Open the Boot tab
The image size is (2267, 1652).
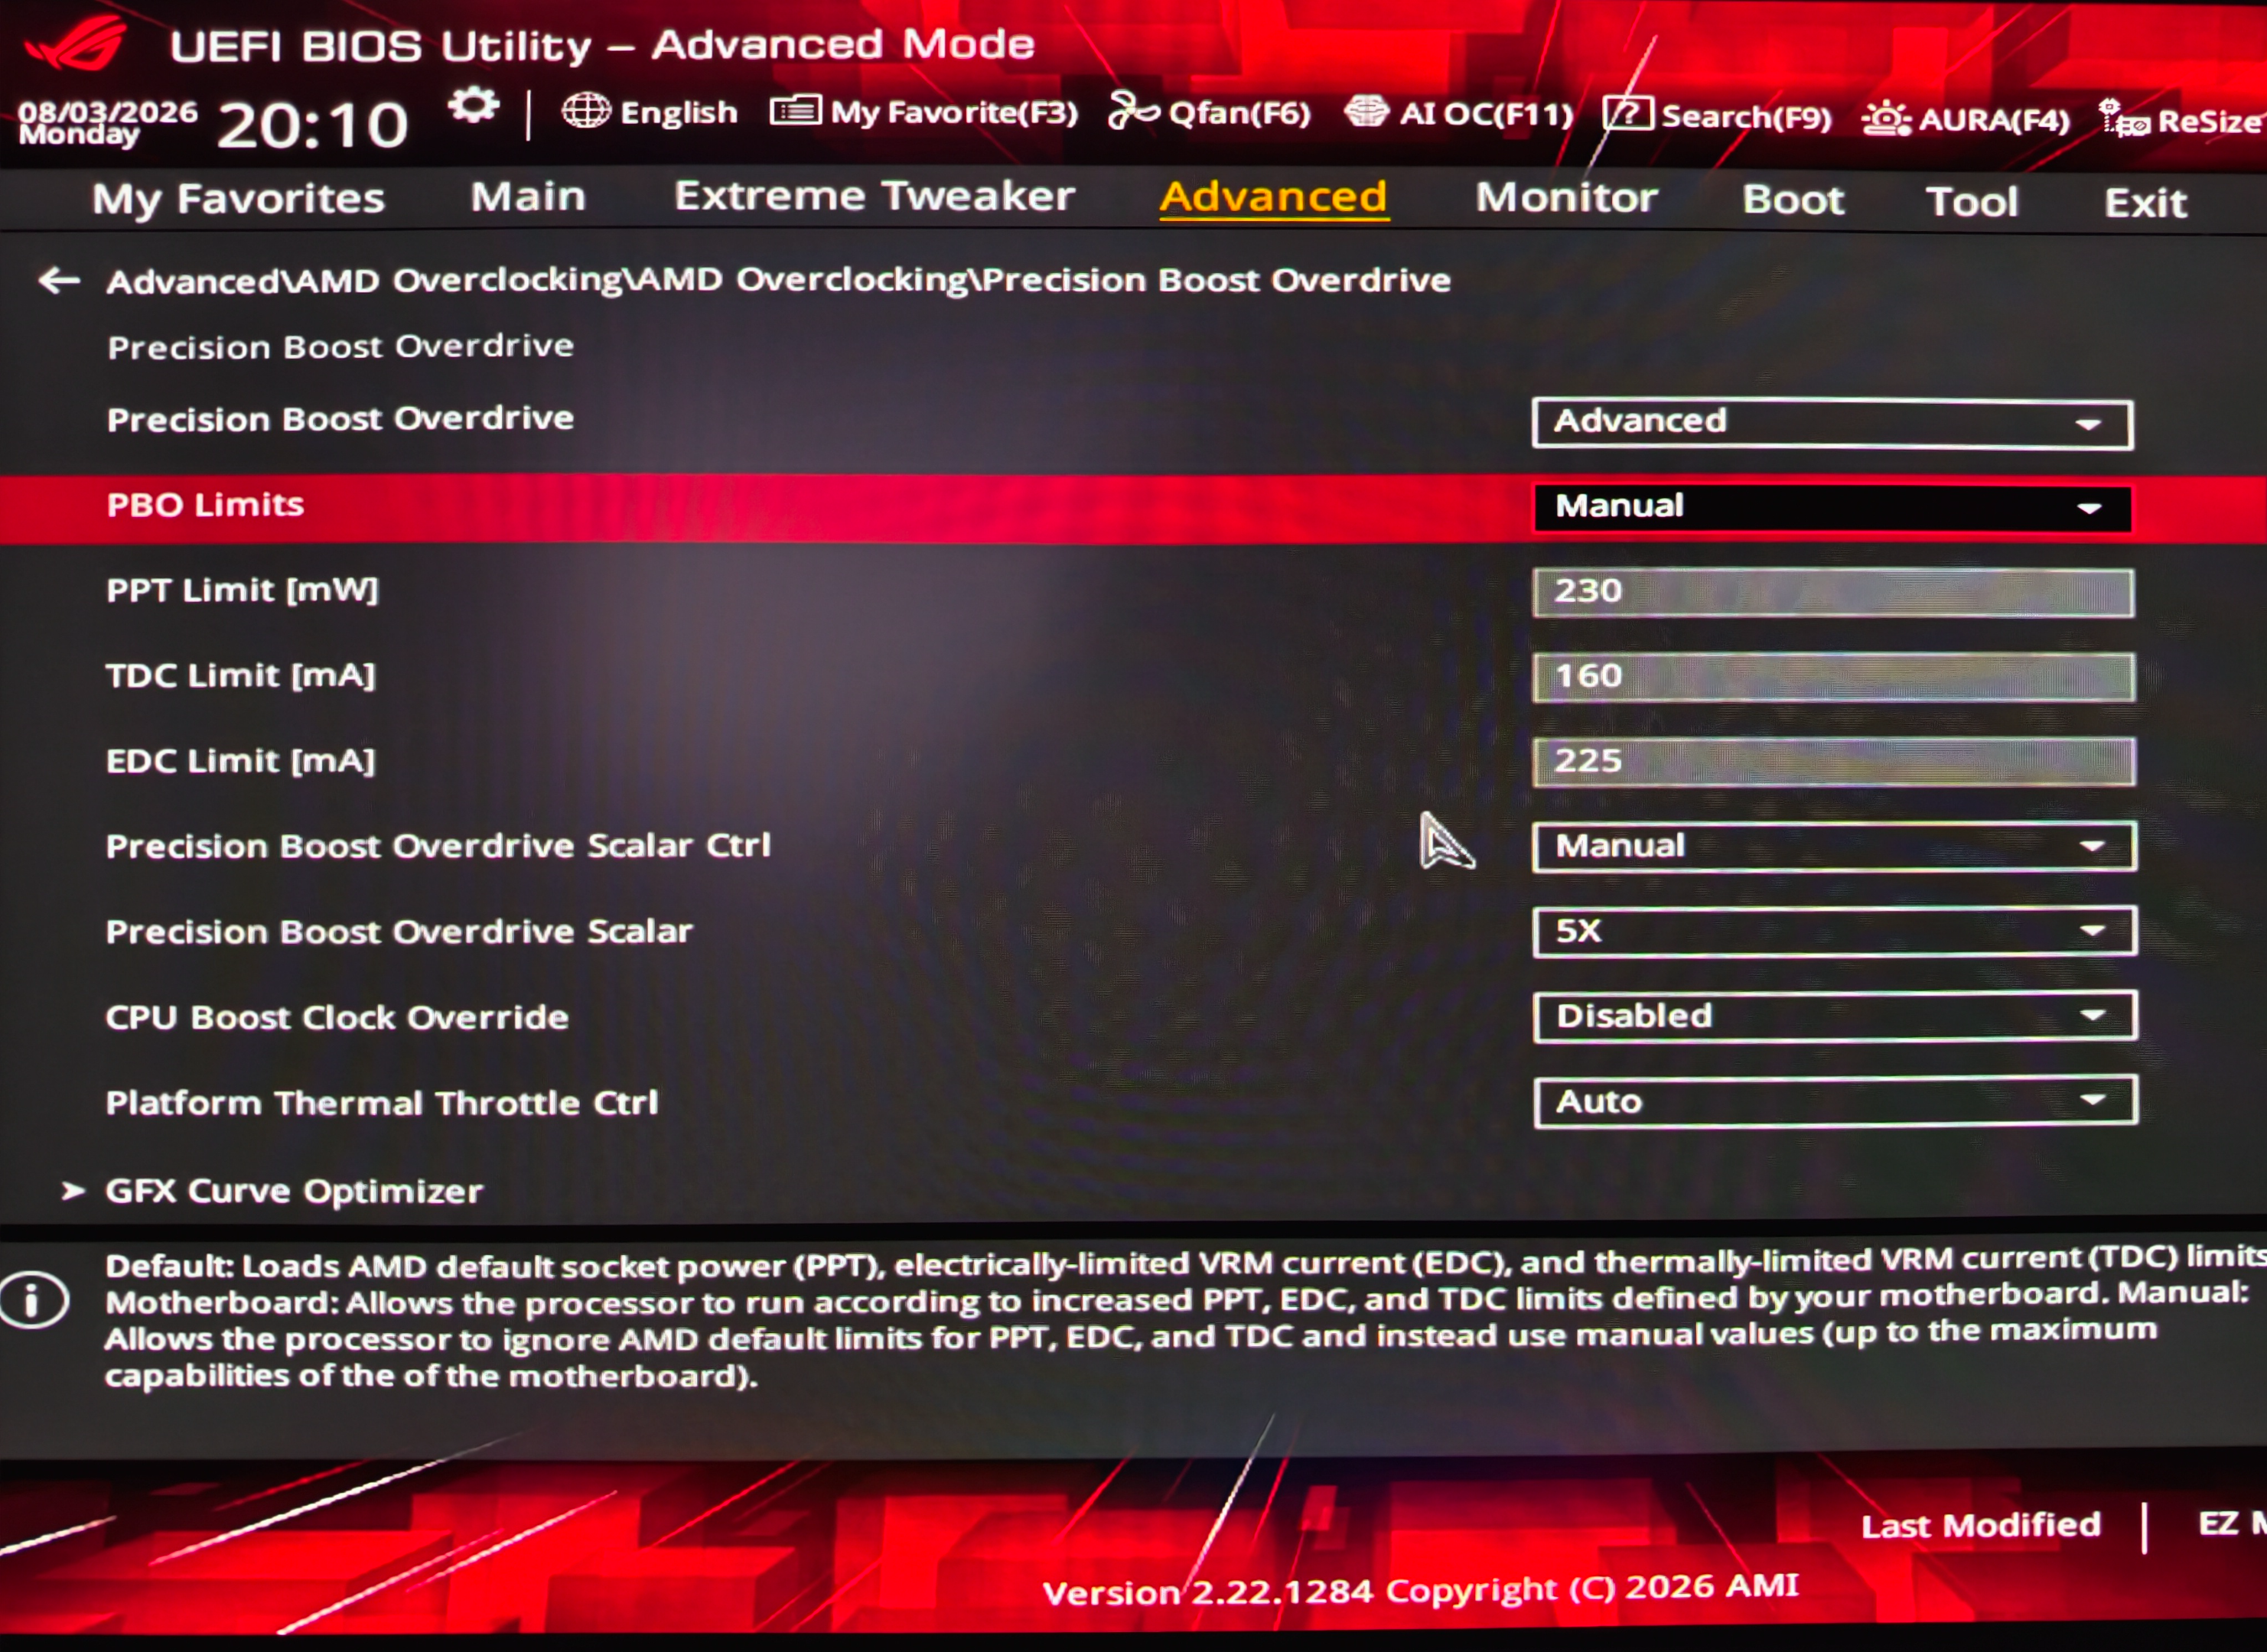pos(1794,199)
